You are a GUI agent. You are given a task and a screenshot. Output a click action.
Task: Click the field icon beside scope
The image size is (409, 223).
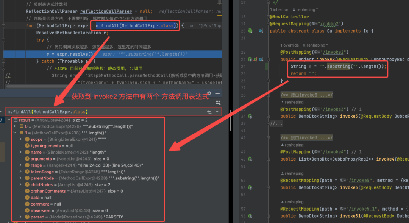pos(27,139)
